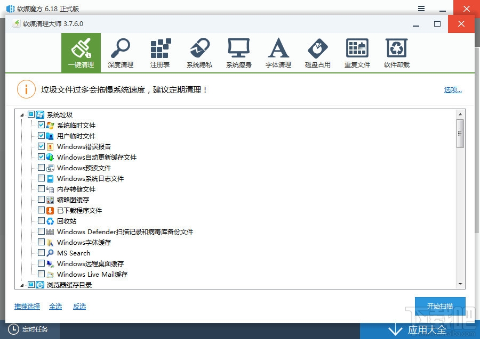Click the Windows Defender wall icon
The width and height of the screenshot is (480, 339).
tap(50, 232)
